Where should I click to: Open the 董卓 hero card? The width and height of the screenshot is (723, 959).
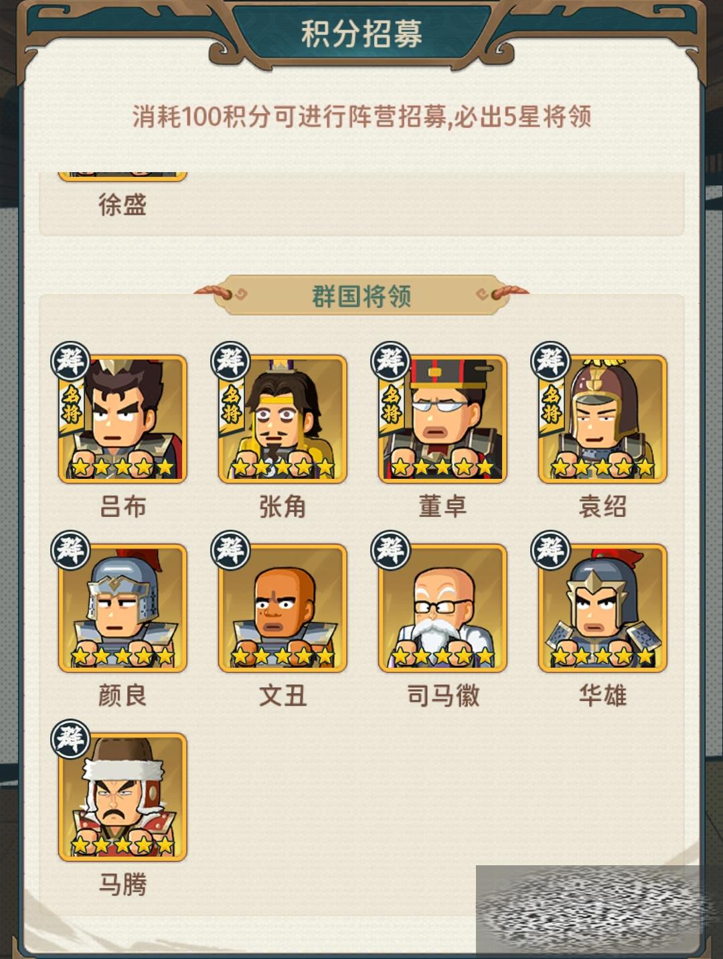tap(443, 419)
